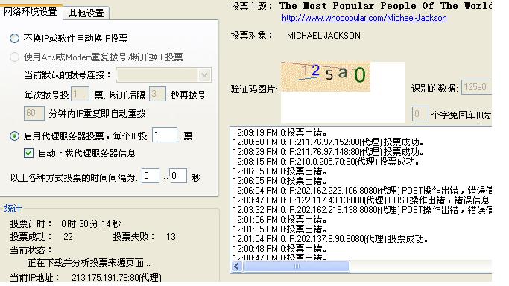The image size is (509, 286).
Task: Switch to the 其他设置 tab
Action: (x=86, y=13)
